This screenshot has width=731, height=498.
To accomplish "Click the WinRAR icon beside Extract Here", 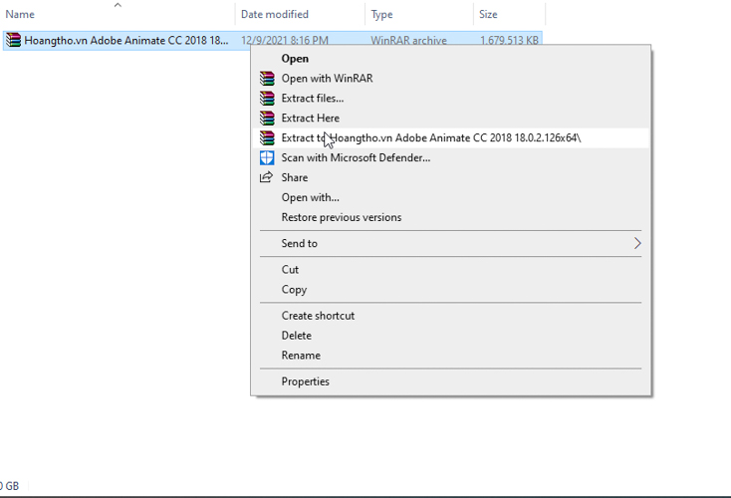I will click(x=267, y=119).
